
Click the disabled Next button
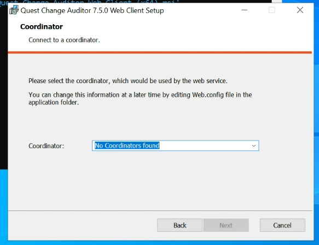226,225
